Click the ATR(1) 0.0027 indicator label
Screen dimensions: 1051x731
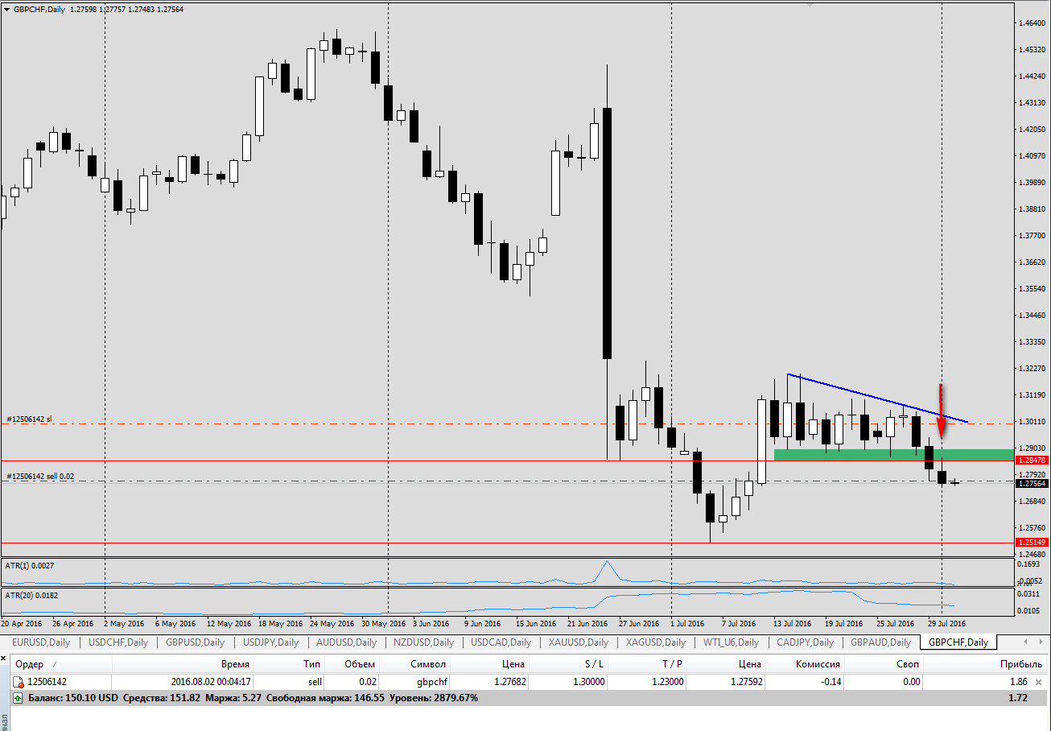[x=31, y=566]
